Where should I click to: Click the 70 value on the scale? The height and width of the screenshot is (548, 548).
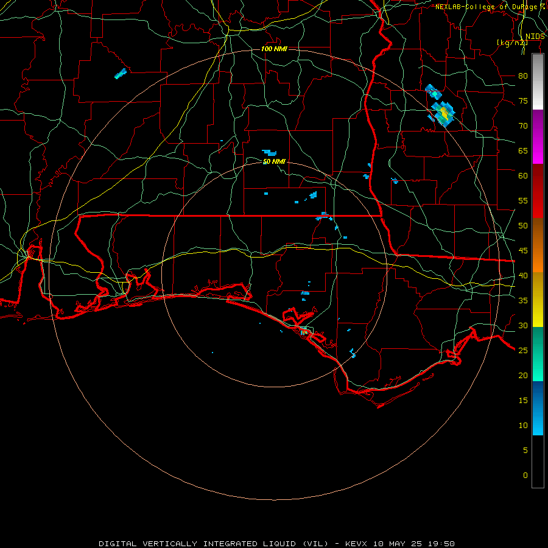[523, 126]
